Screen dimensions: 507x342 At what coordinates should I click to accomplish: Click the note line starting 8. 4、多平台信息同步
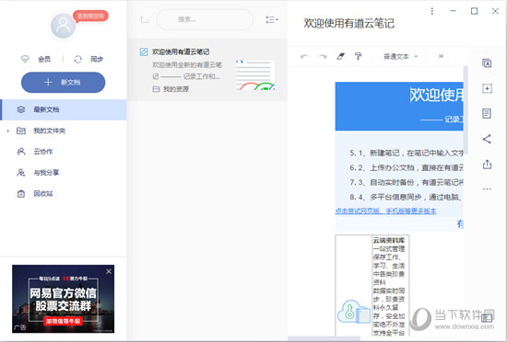407,197
